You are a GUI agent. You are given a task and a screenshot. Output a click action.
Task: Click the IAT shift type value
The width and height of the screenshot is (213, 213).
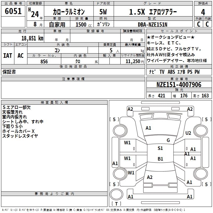(7, 55)
